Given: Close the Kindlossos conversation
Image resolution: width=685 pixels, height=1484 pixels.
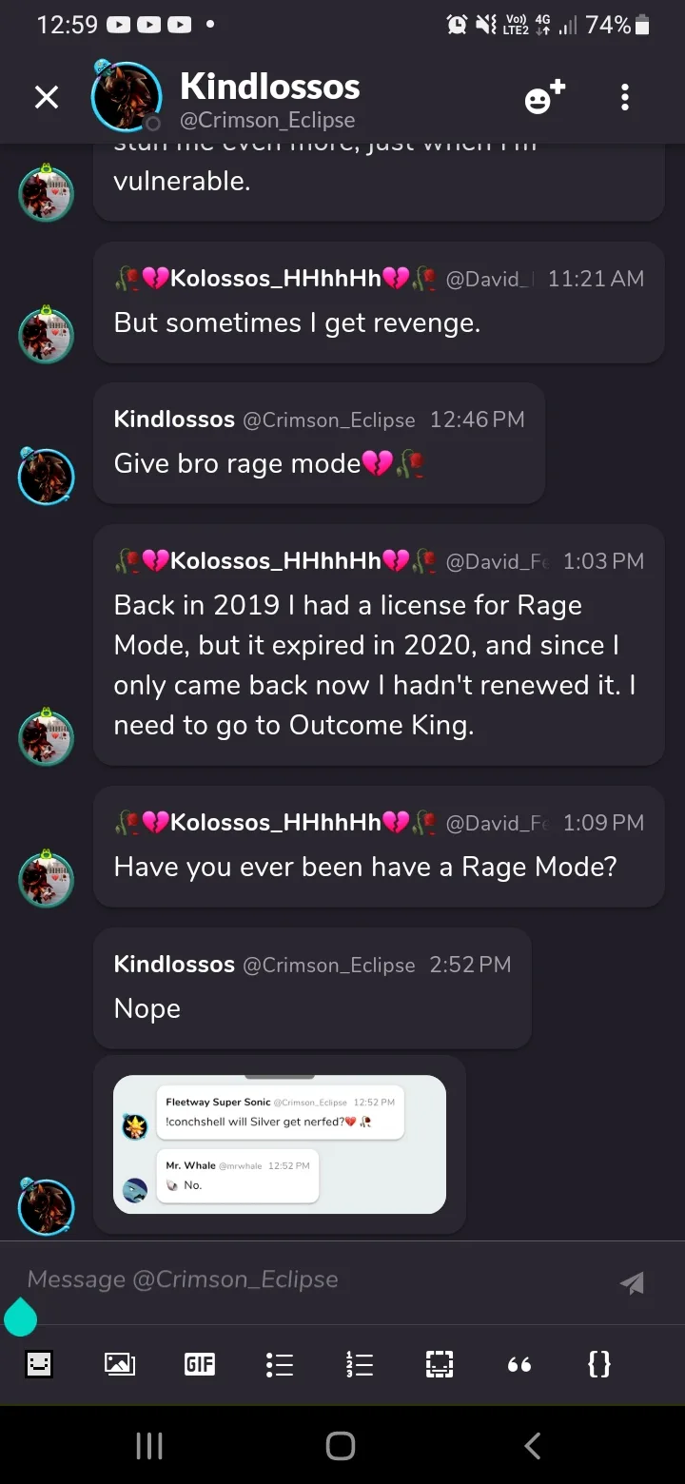Looking at the screenshot, I should pos(47,97).
